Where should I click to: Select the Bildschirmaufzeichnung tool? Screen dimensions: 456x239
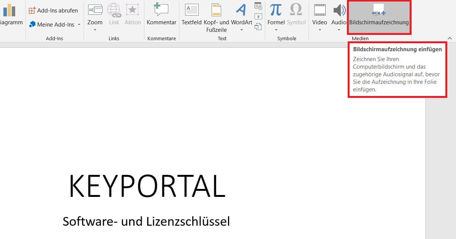[x=379, y=17]
